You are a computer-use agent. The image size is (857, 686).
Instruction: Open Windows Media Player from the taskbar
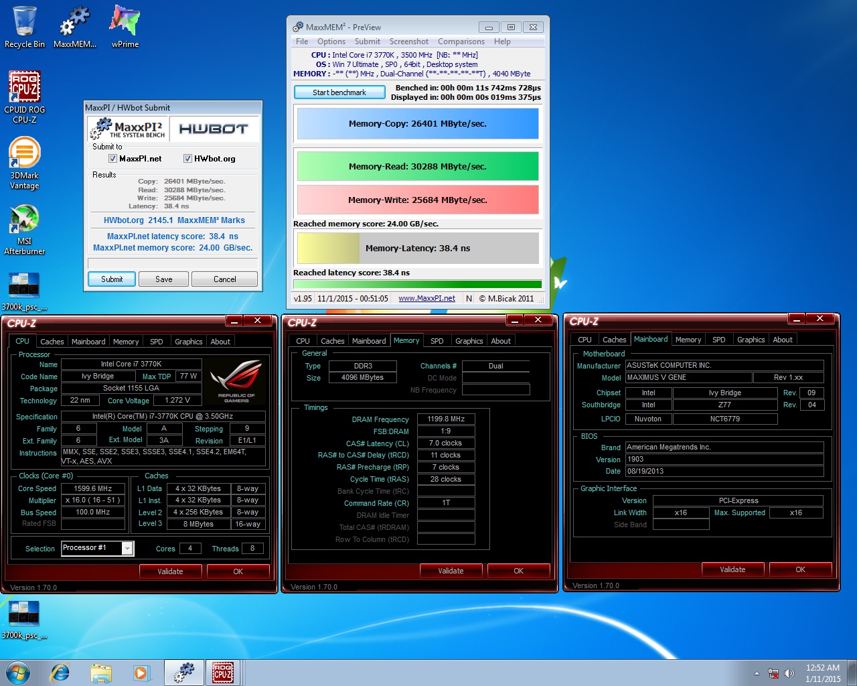(x=141, y=673)
